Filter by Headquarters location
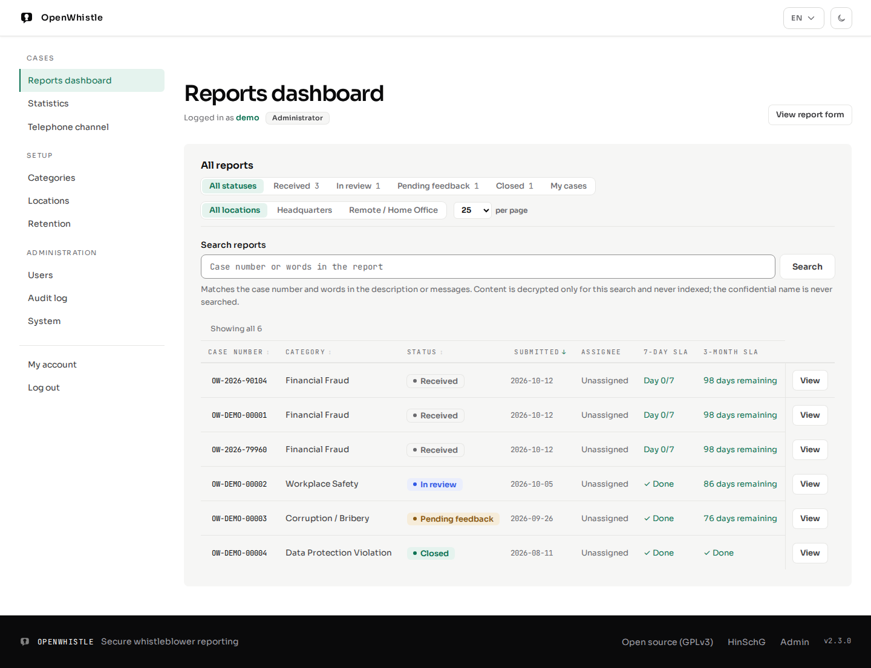The image size is (871, 668). [304, 210]
